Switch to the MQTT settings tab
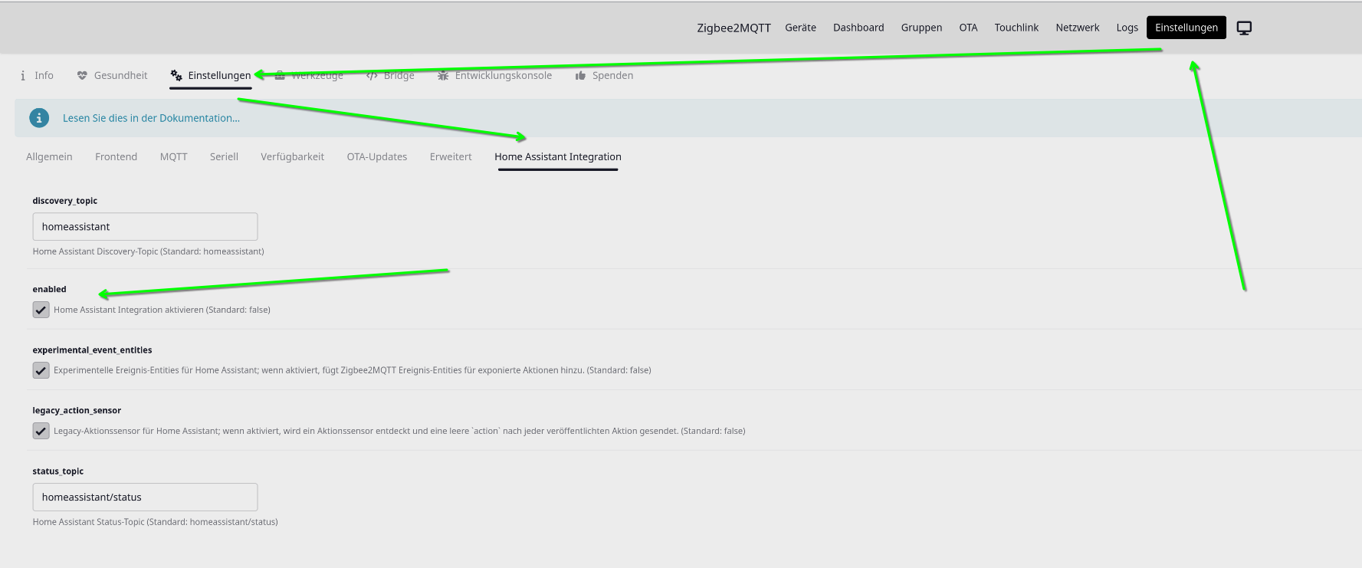 [173, 156]
